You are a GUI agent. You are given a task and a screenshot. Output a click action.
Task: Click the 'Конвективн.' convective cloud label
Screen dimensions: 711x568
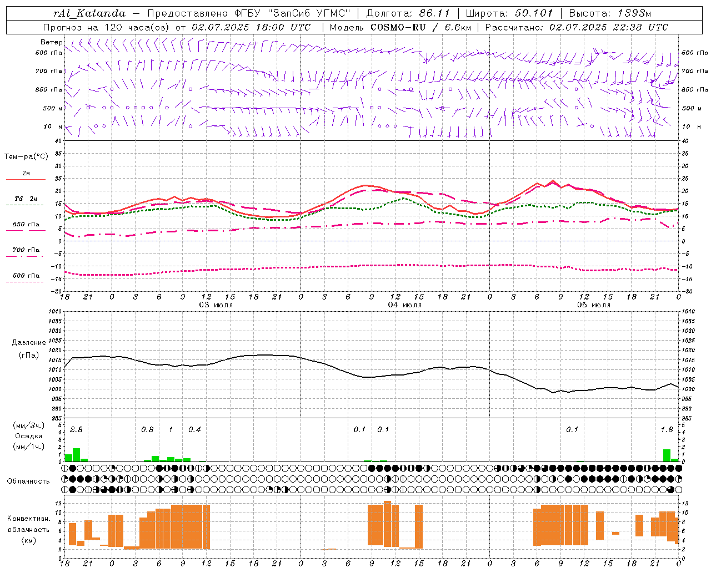29,519
